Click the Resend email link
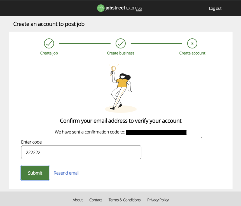The image size is (241, 206). [x=66, y=173]
